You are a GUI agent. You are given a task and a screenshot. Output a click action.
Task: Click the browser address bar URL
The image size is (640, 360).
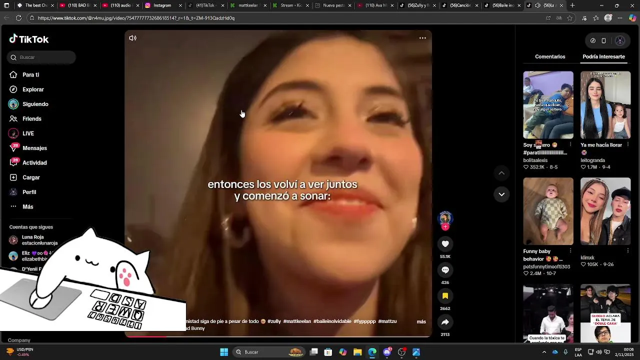[136, 18]
